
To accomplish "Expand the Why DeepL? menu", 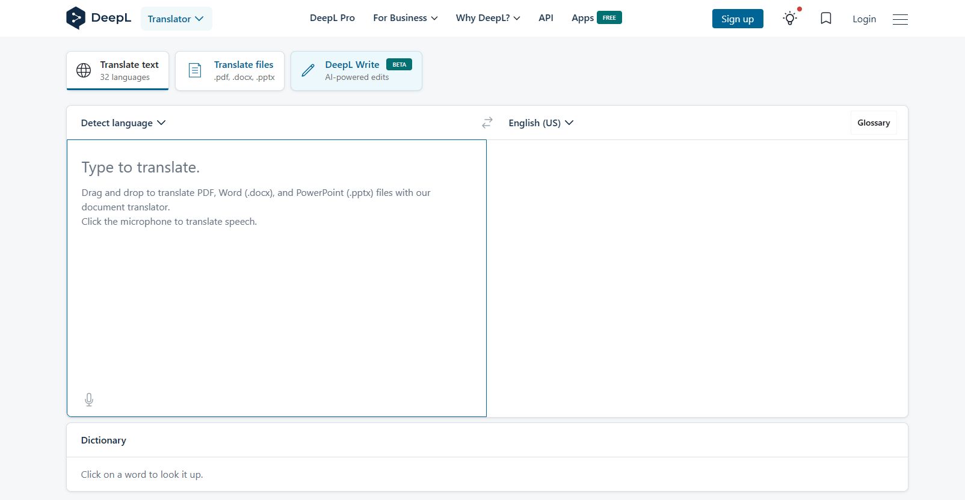I will (x=488, y=18).
